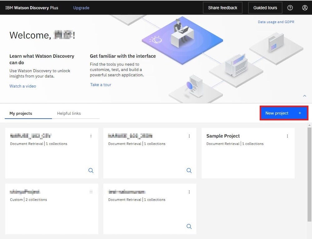Click the search icon on the top-middle project card
The height and width of the screenshot is (239, 312).
coord(189,171)
